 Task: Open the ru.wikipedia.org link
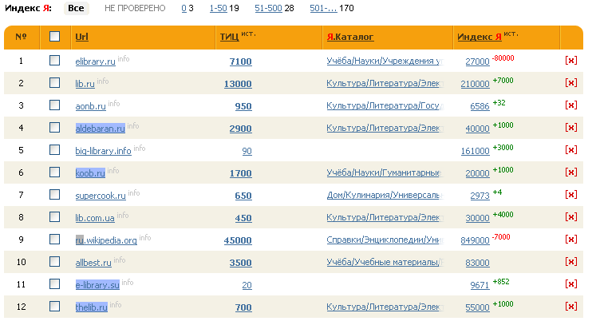[106, 240]
